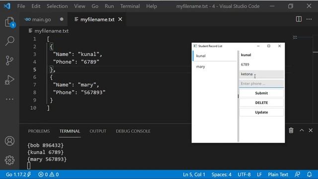Switch to the OUTPUT panel tab
Screen dimensions: 318x179
[x=98, y=131]
